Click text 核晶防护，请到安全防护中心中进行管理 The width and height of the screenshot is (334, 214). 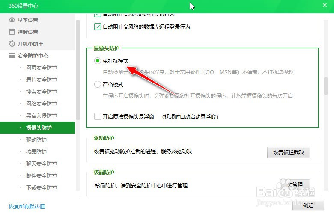141,185
